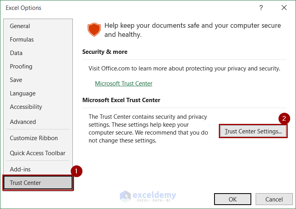The width and height of the screenshot is (296, 209).
Task: Open the Accessibility category
Action: click(x=26, y=107)
